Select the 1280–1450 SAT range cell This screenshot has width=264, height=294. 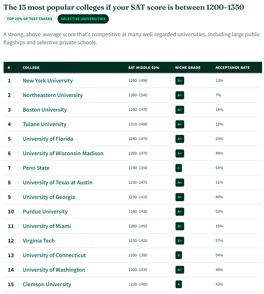(138, 226)
